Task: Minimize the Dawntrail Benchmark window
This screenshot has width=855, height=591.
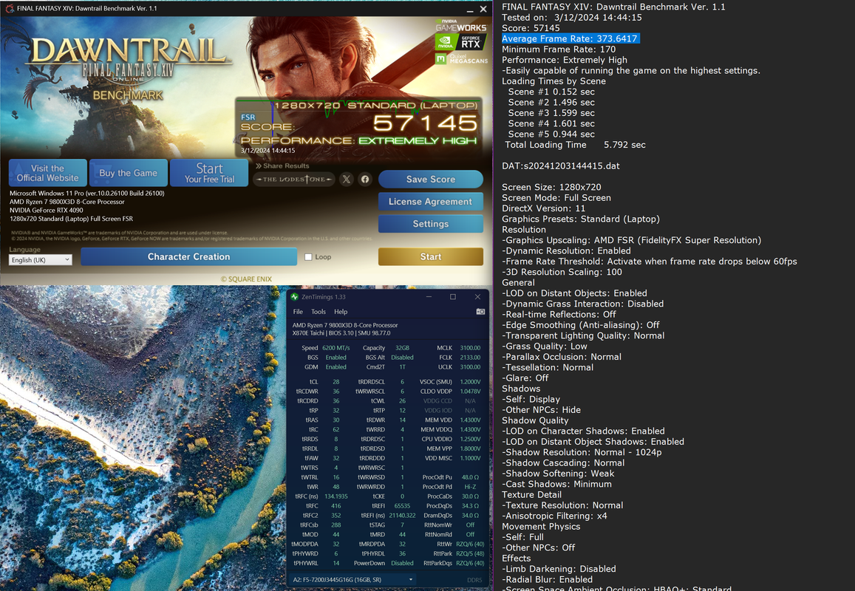Action: point(469,10)
